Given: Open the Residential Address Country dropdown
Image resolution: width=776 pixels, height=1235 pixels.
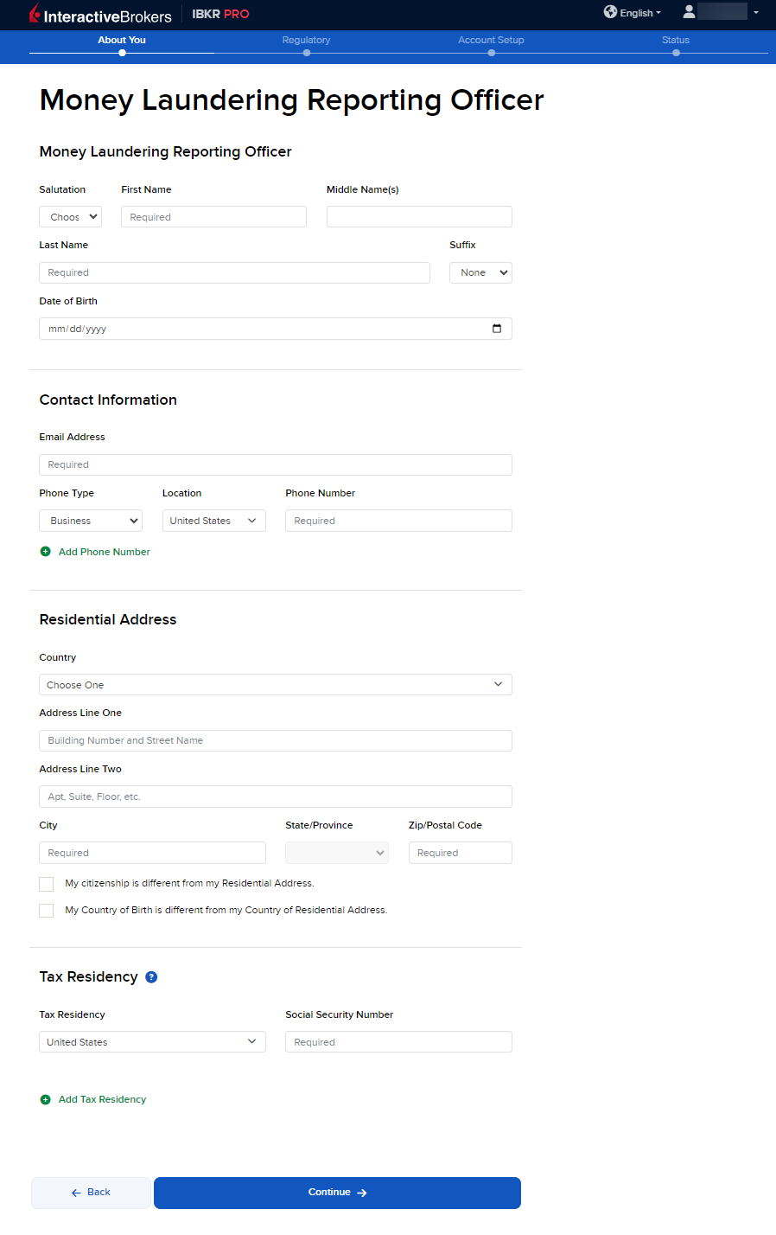Looking at the screenshot, I should pyautogui.click(x=275, y=685).
